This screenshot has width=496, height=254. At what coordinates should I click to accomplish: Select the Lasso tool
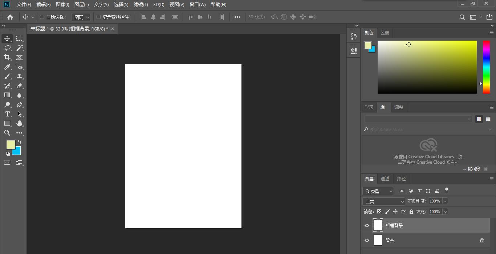tap(7, 48)
